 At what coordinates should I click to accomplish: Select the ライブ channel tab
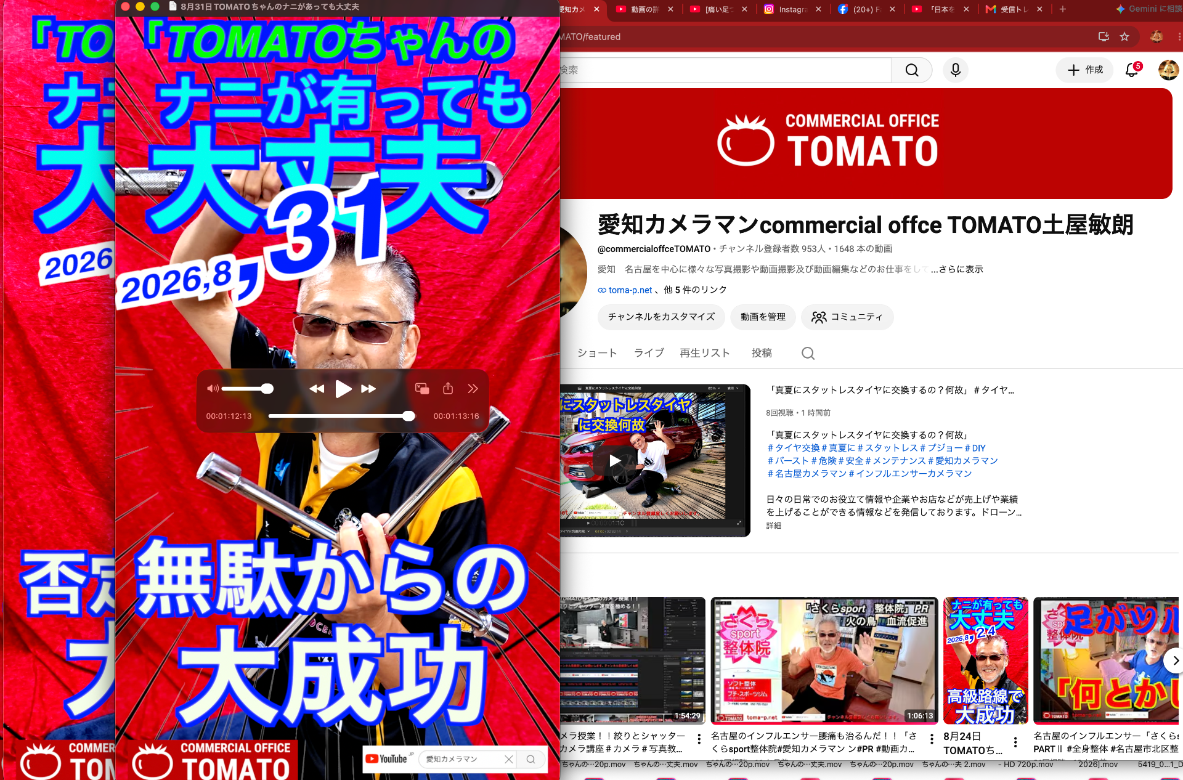(x=649, y=353)
